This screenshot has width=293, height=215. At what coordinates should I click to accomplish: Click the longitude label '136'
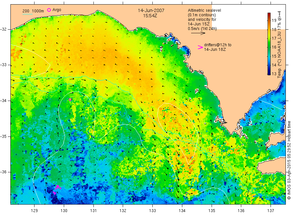(241, 210)
